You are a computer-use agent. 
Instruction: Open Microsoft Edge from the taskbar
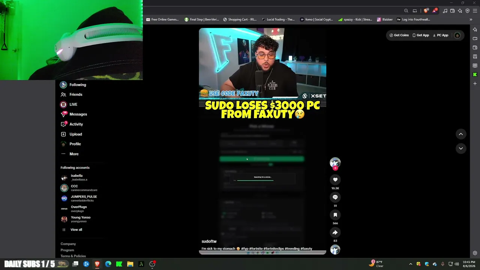coord(108,264)
